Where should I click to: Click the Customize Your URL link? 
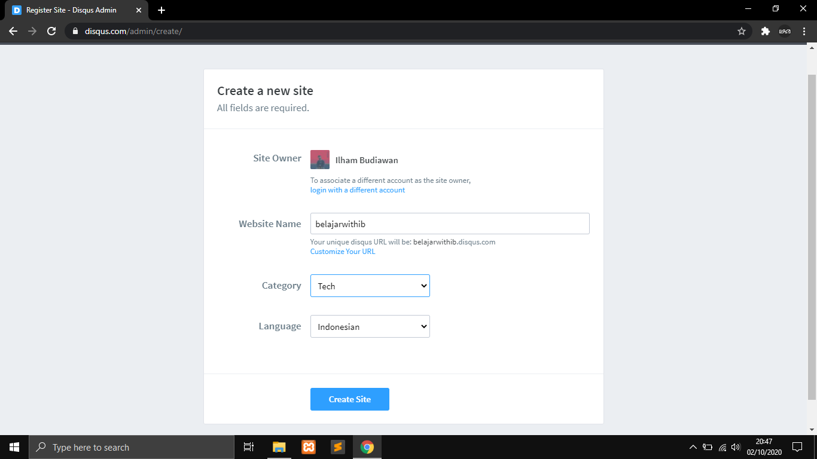[x=343, y=252]
